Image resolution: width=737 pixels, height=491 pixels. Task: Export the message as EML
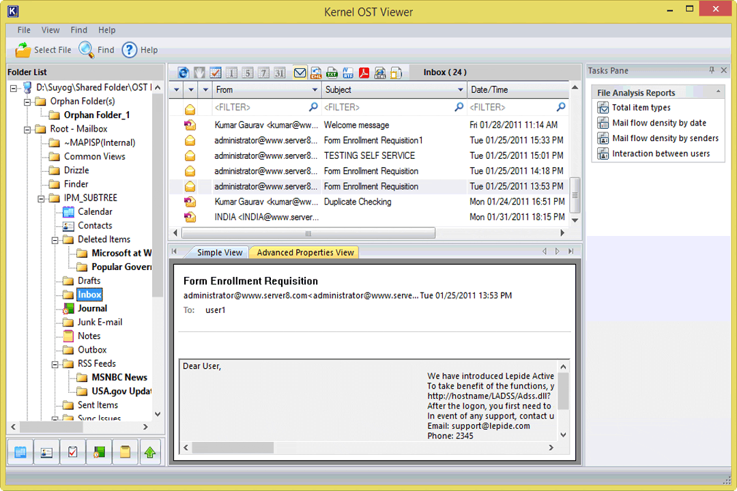pyautogui.click(x=315, y=72)
